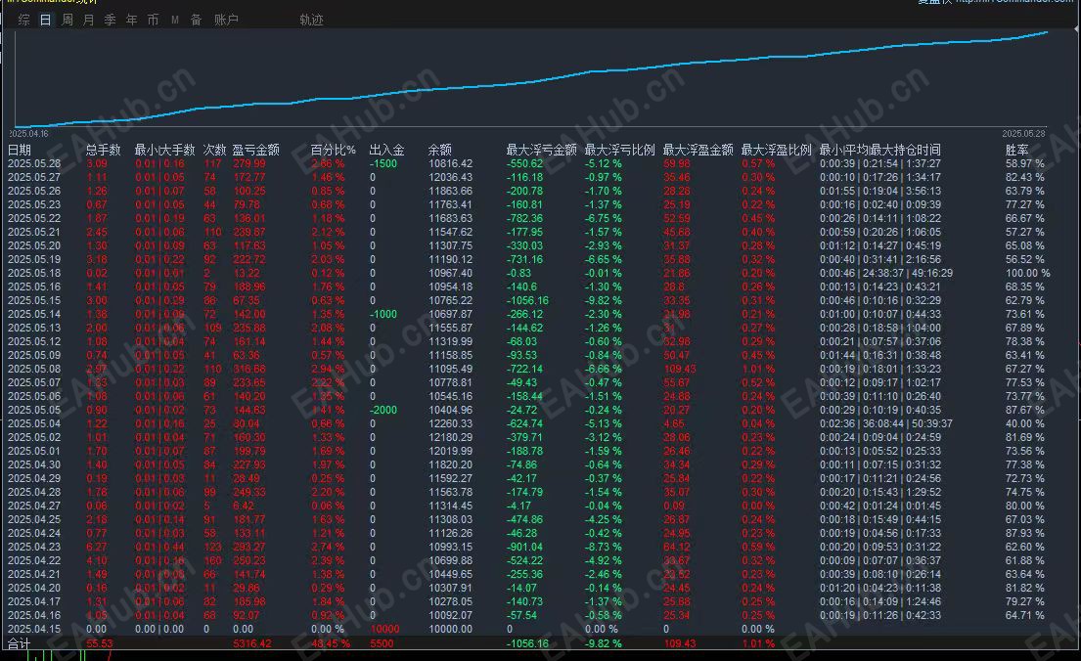This screenshot has width=1081, height=661.
Task: Click the 最大浮盈金额 column header
Action: (698, 150)
